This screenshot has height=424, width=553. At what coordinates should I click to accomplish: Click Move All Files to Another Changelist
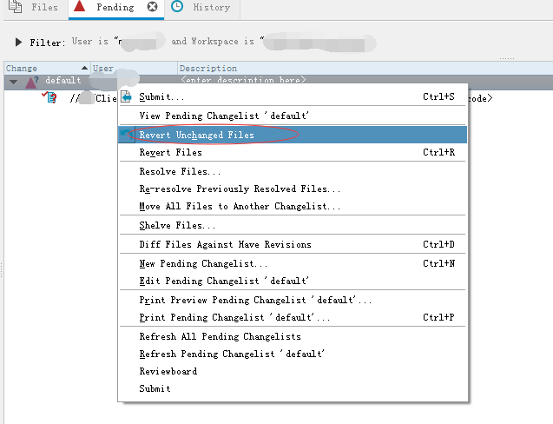[x=240, y=207]
